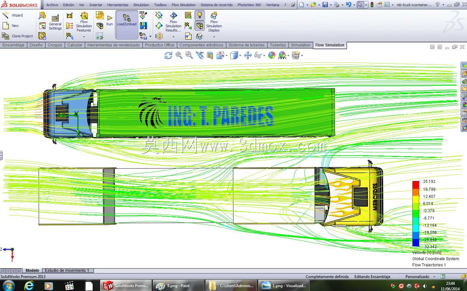Open the Archivo menu
This screenshot has height=291, width=467.
(52, 5)
